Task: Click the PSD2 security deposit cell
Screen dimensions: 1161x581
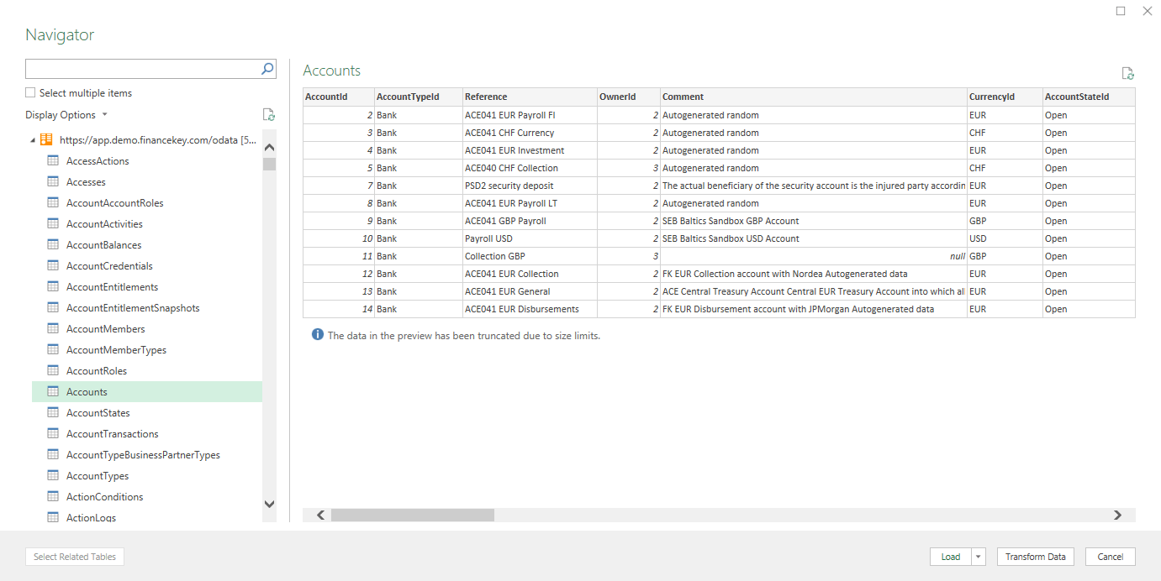Action: [x=530, y=186]
